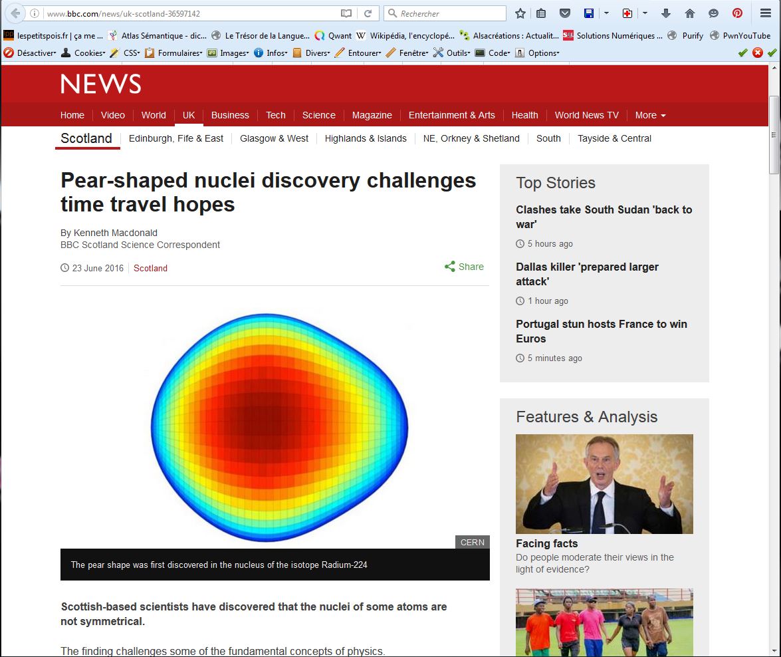Image resolution: width=781 pixels, height=657 pixels.
Task: Open the Video news section
Action: coord(112,115)
